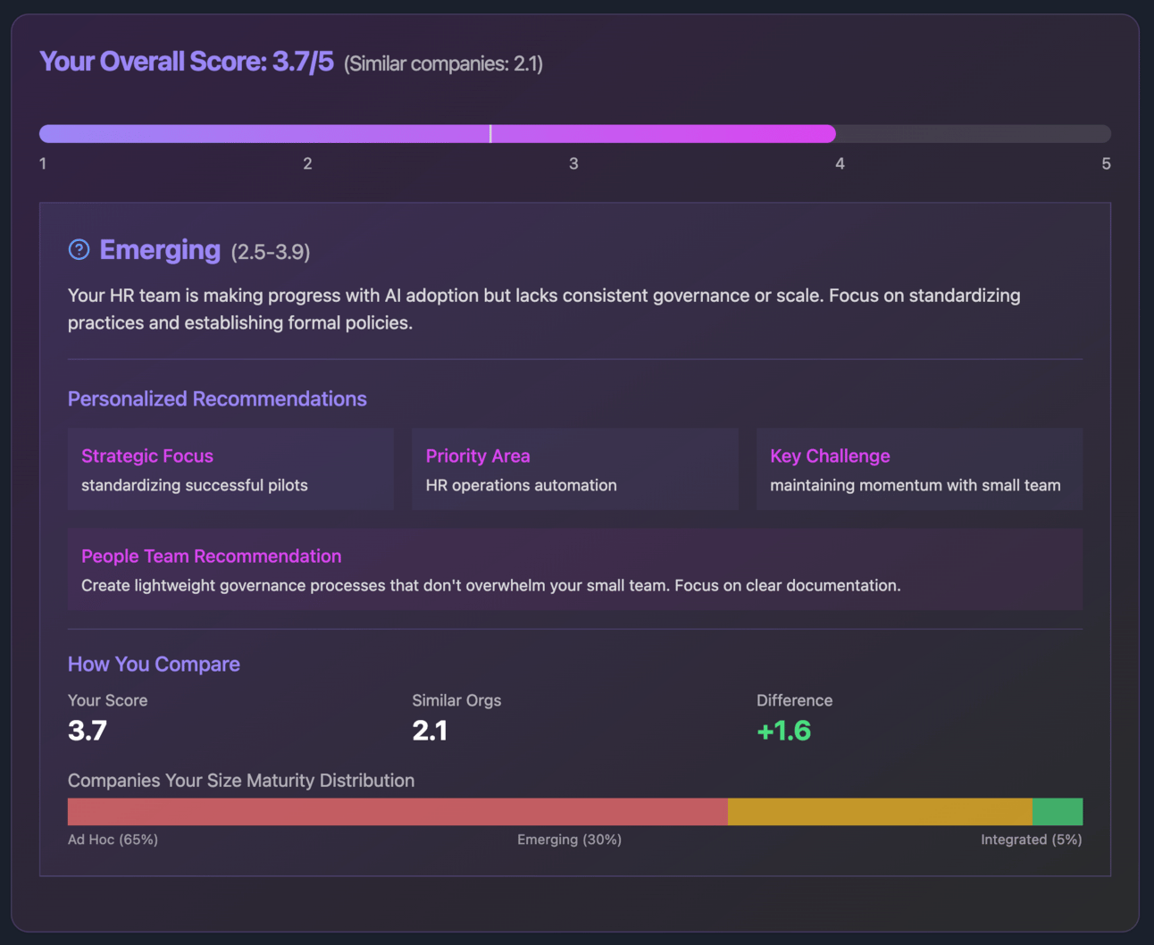The height and width of the screenshot is (945, 1154).
Task: Click the "Key Challenge" card heading
Action: click(830, 456)
